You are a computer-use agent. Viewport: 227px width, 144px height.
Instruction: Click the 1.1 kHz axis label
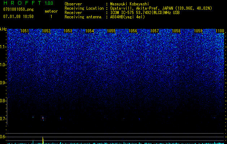click(3, 47)
